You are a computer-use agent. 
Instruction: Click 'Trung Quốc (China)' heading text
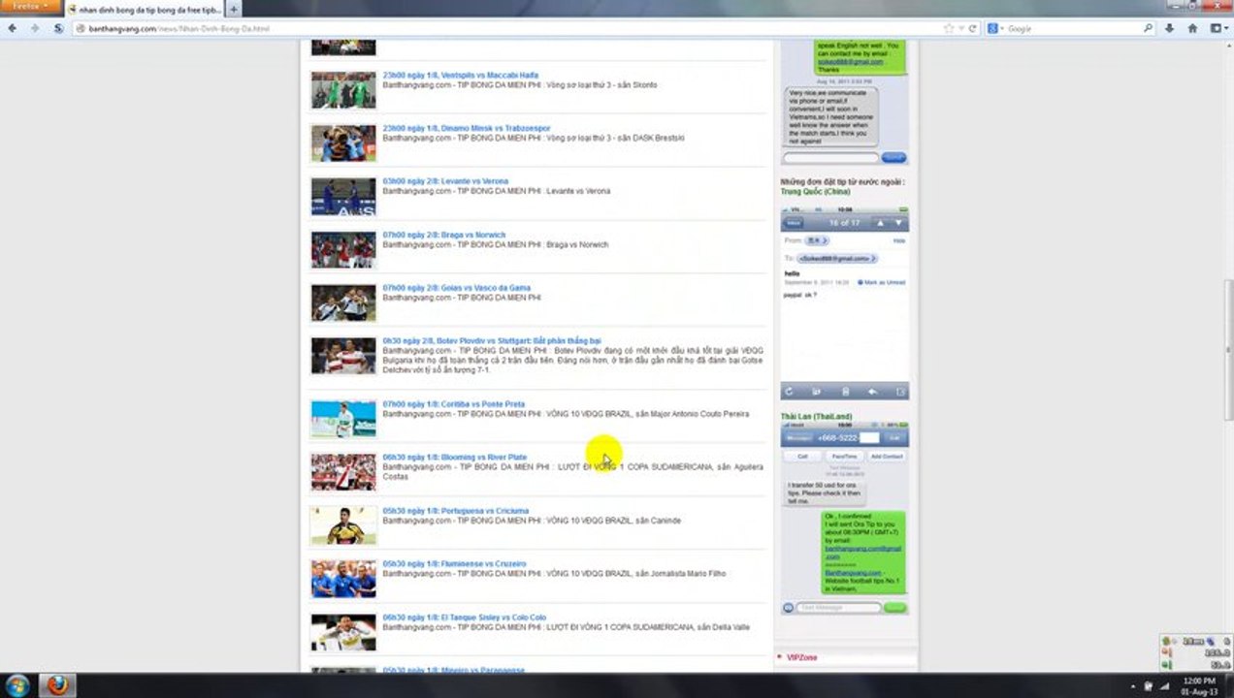point(815,192)
